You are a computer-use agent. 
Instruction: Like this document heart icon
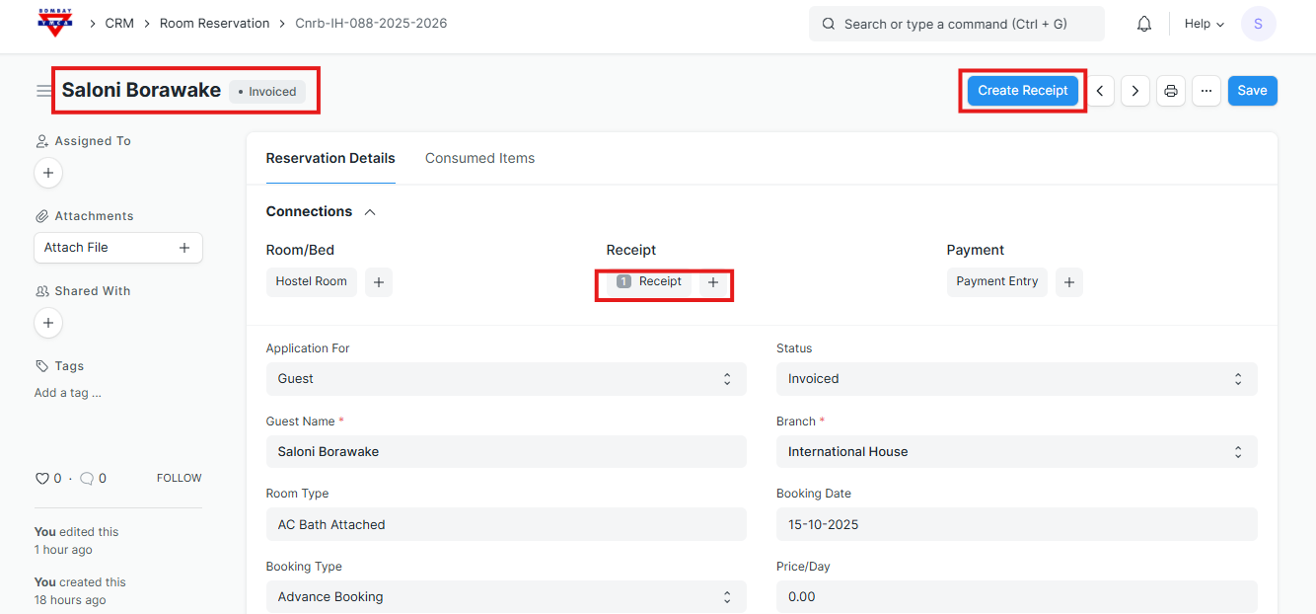point(41,479)
